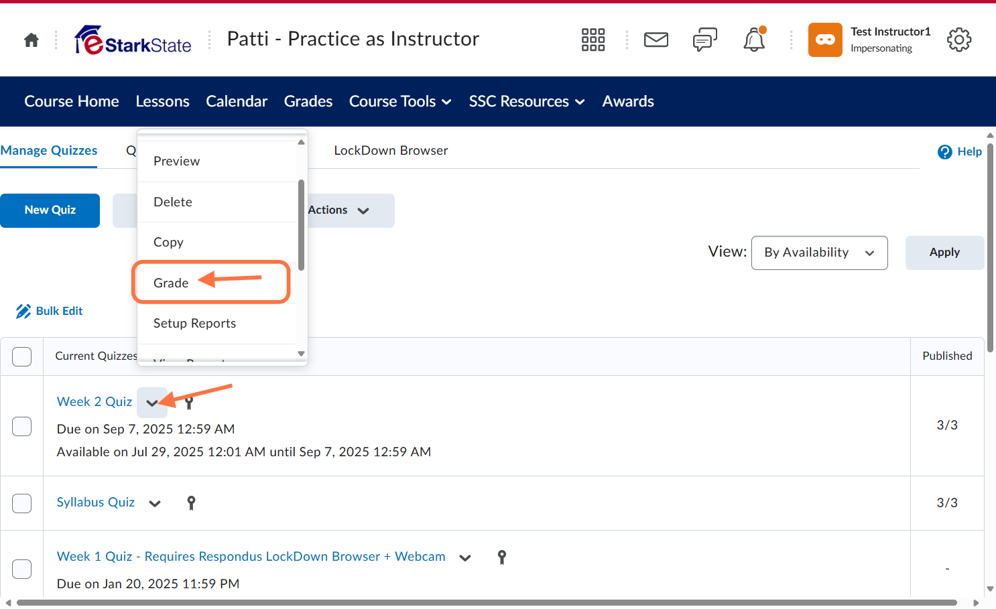
Task: Click the New Quiz button
Action: (x=50, y=210)
